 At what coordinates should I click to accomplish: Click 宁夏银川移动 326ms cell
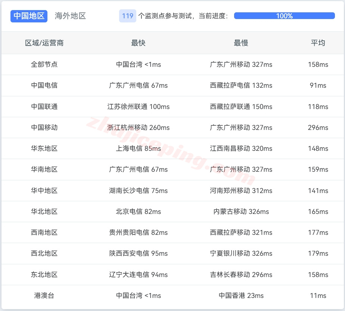[x=241, y=254]
